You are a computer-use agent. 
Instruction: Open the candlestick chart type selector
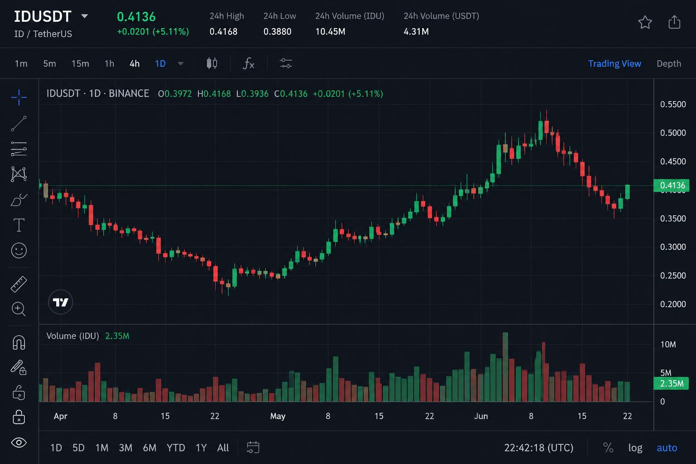[212, 63]
